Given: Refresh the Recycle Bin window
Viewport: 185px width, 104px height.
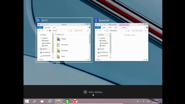Looking at the screenshot, I should 129,31.
